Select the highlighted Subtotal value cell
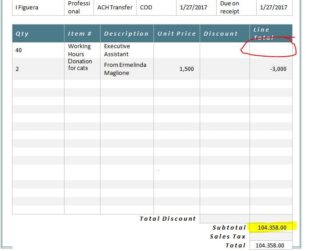Image resolution: width=326 pixels, height=251 pixels. 271,227
